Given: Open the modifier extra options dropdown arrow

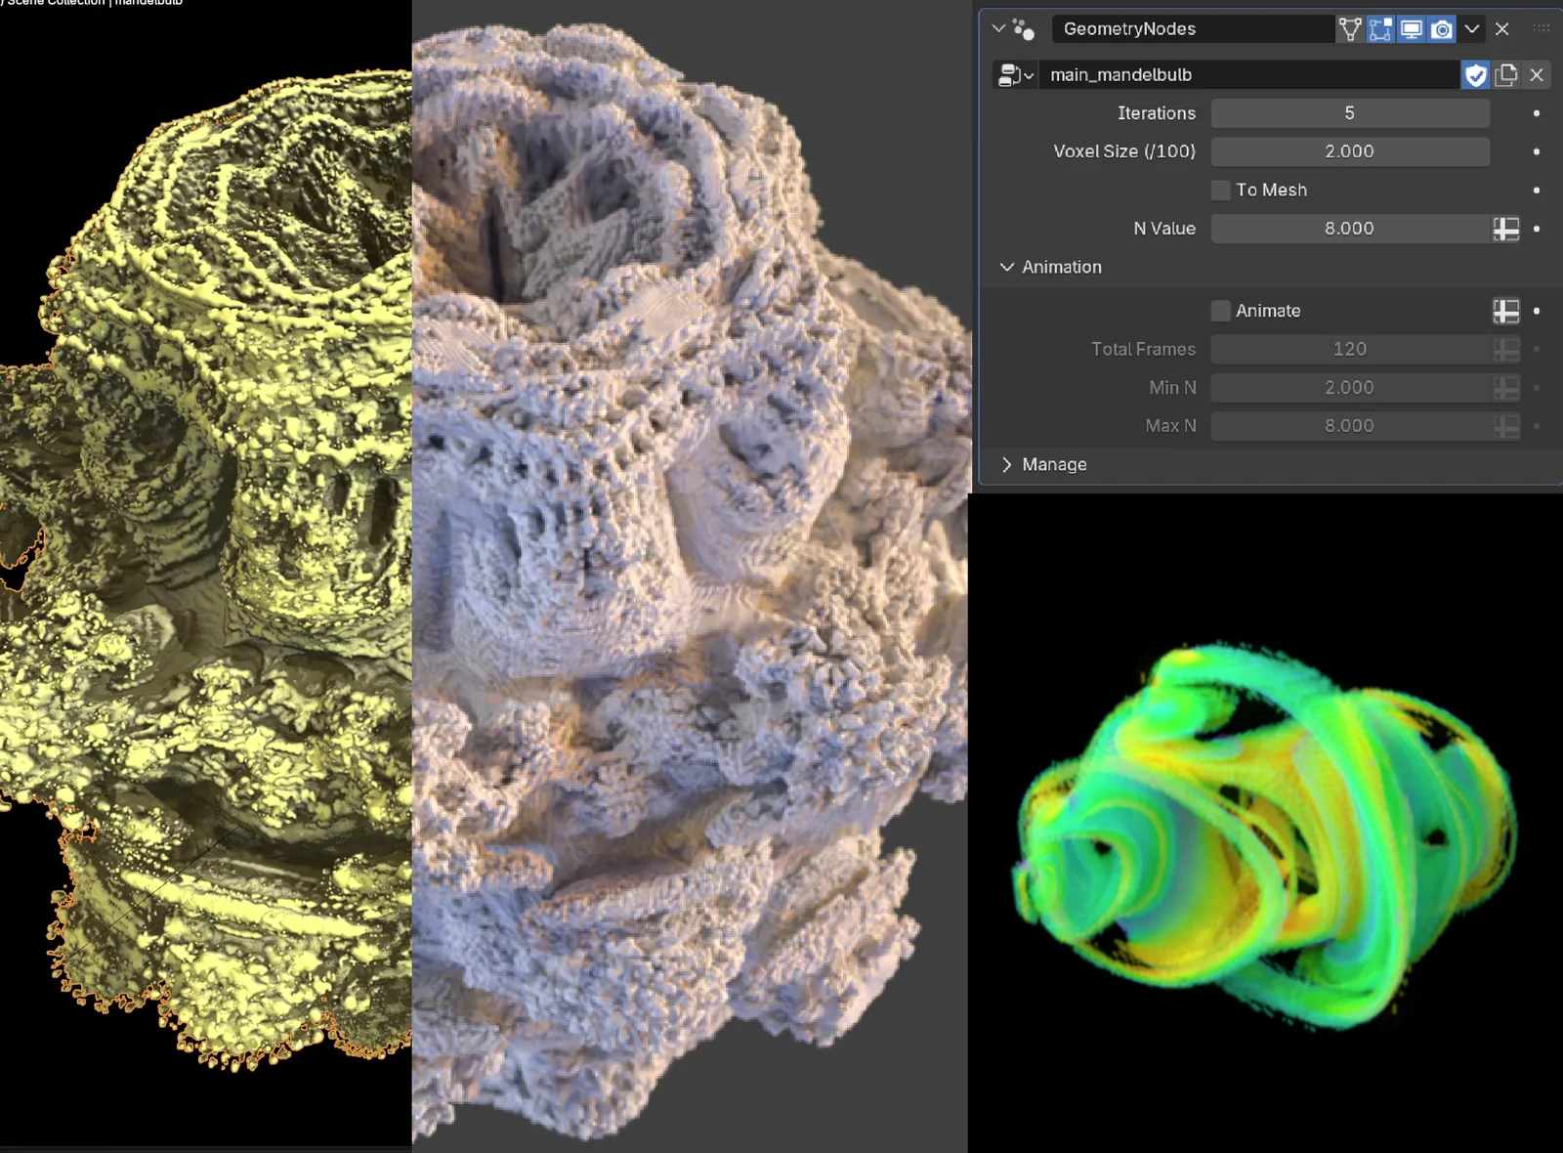Looking at the screenshot, I should (x=1472, y=29).
